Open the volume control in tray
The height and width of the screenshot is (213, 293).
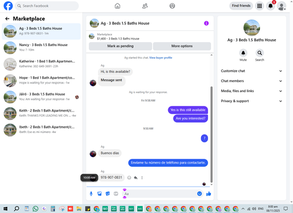[254, 209]
